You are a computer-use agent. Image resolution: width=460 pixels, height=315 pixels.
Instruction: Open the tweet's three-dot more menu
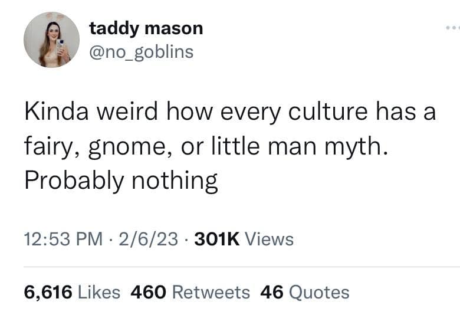[451, 28]
